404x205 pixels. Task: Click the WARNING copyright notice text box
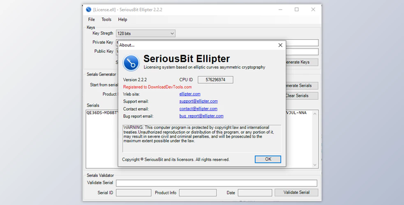(x=202, y=139)
